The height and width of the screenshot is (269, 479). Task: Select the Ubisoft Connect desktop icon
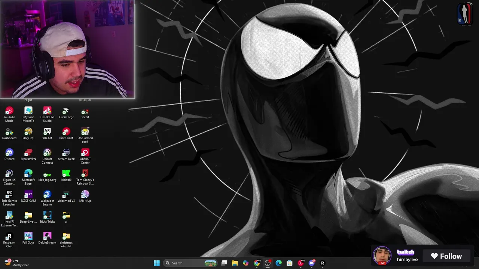47,157
